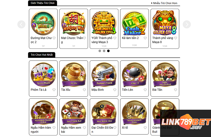This screenshot has width=211, height=137.
Task: Show next games with right carousel arrow
Action: coord(187,24)
